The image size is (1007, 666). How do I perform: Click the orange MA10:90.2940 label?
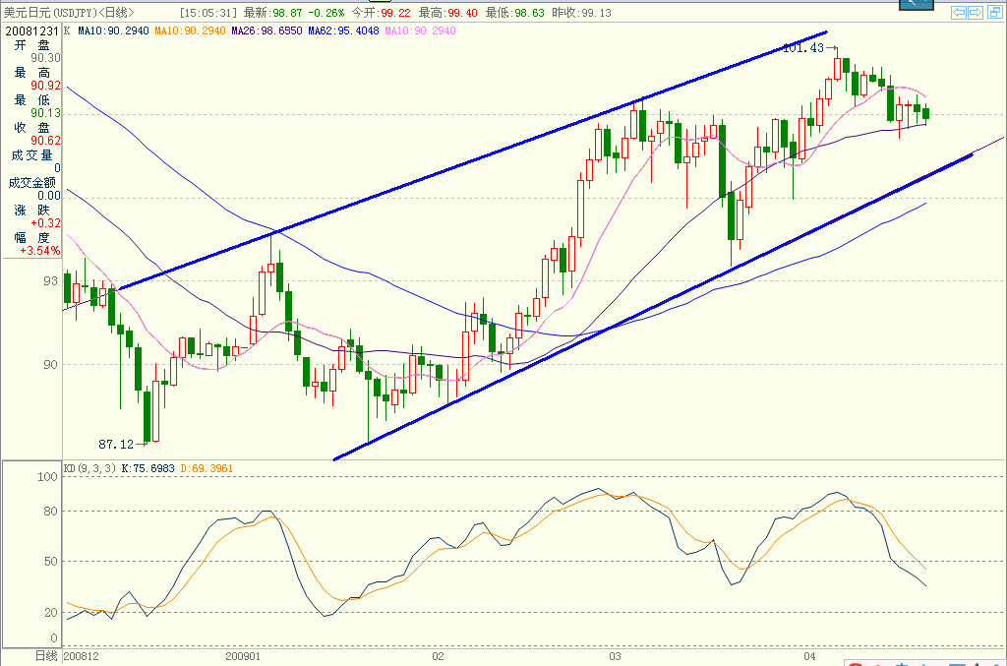[x=190, y=30]
